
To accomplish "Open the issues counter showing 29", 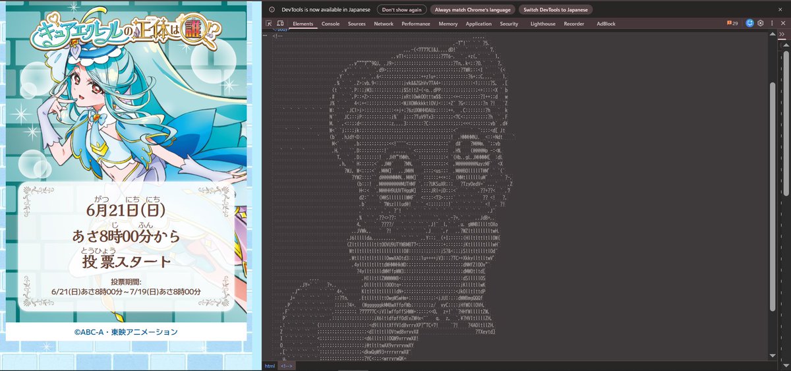I will pos(732,23).
